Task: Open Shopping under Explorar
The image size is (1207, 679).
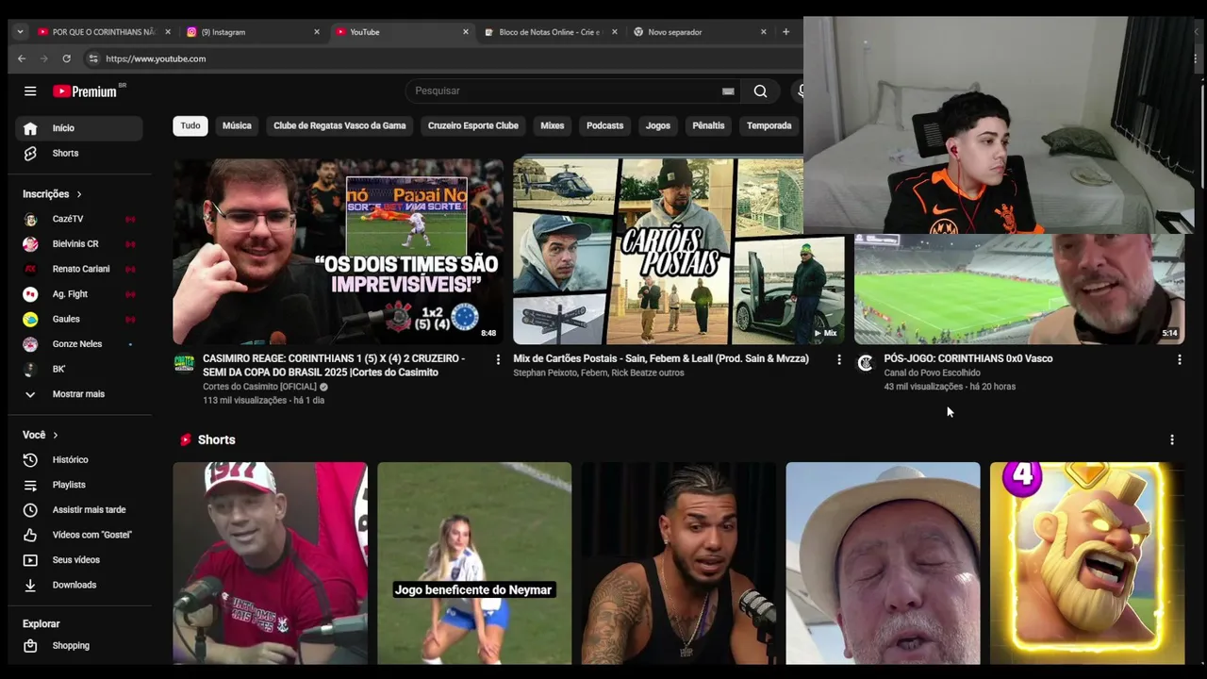Action: click(x=79, y=646)
